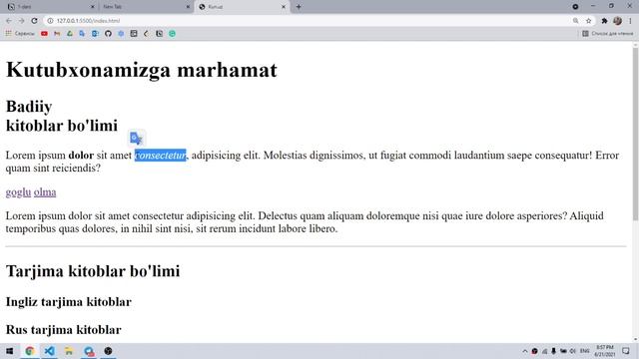Click the Google Translate popup icon above selection
639x359 pixels.
pyautogui.click(x=137, y=139)
